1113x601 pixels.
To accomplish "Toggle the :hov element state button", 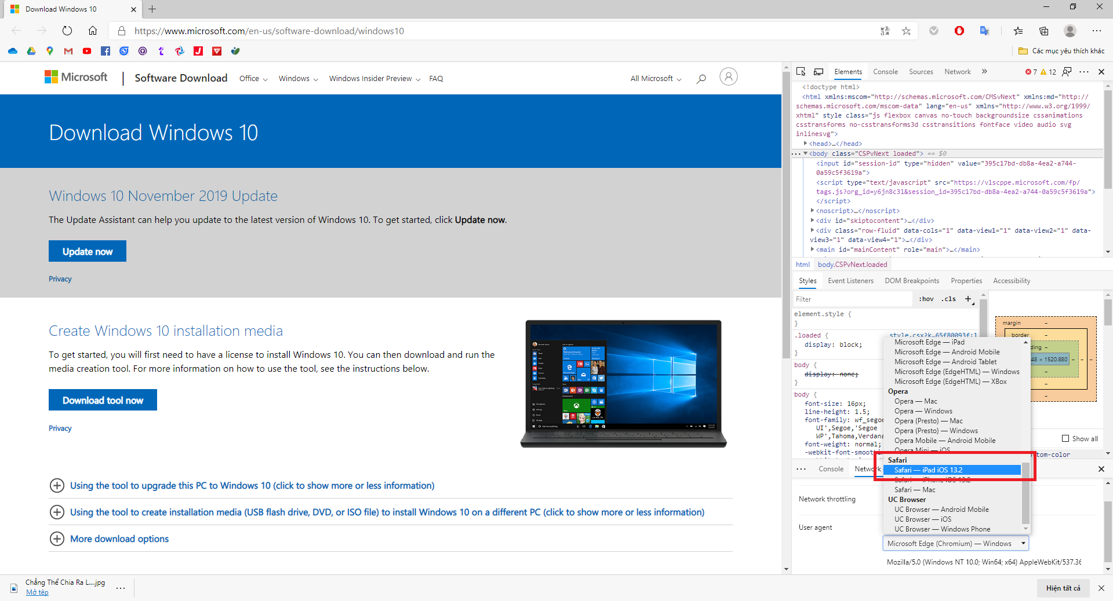I will click(926, 299).
